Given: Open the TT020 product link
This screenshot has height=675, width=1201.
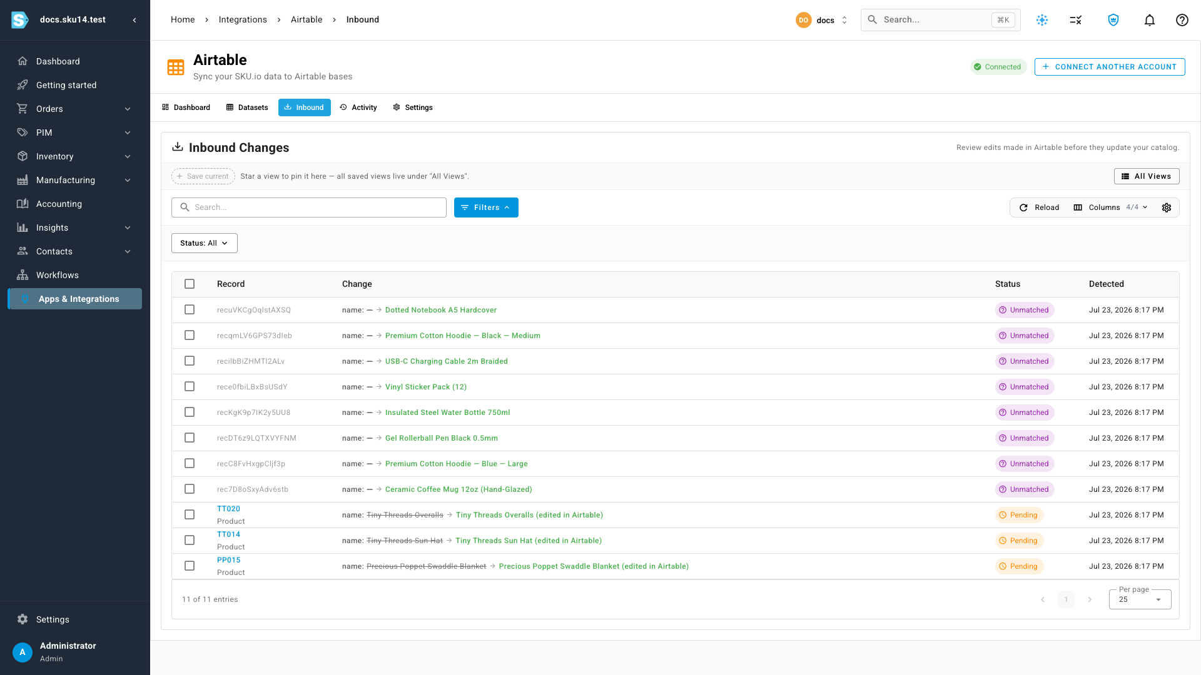Looking at the screenshot, I should coord(228,509).
